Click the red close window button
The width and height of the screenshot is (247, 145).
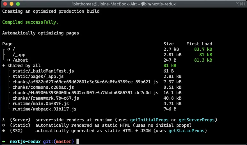5,4
